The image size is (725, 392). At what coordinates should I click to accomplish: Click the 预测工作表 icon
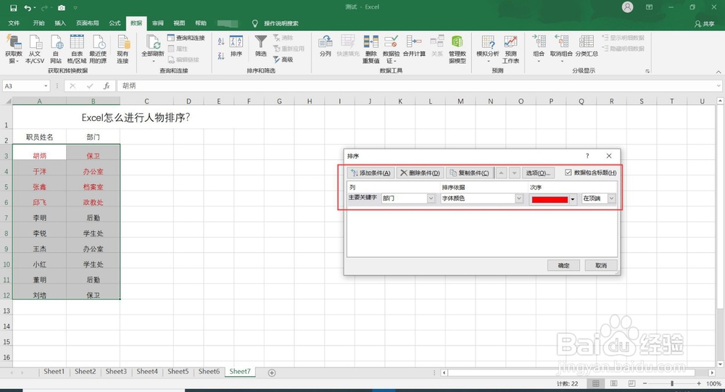click(510, 43)
